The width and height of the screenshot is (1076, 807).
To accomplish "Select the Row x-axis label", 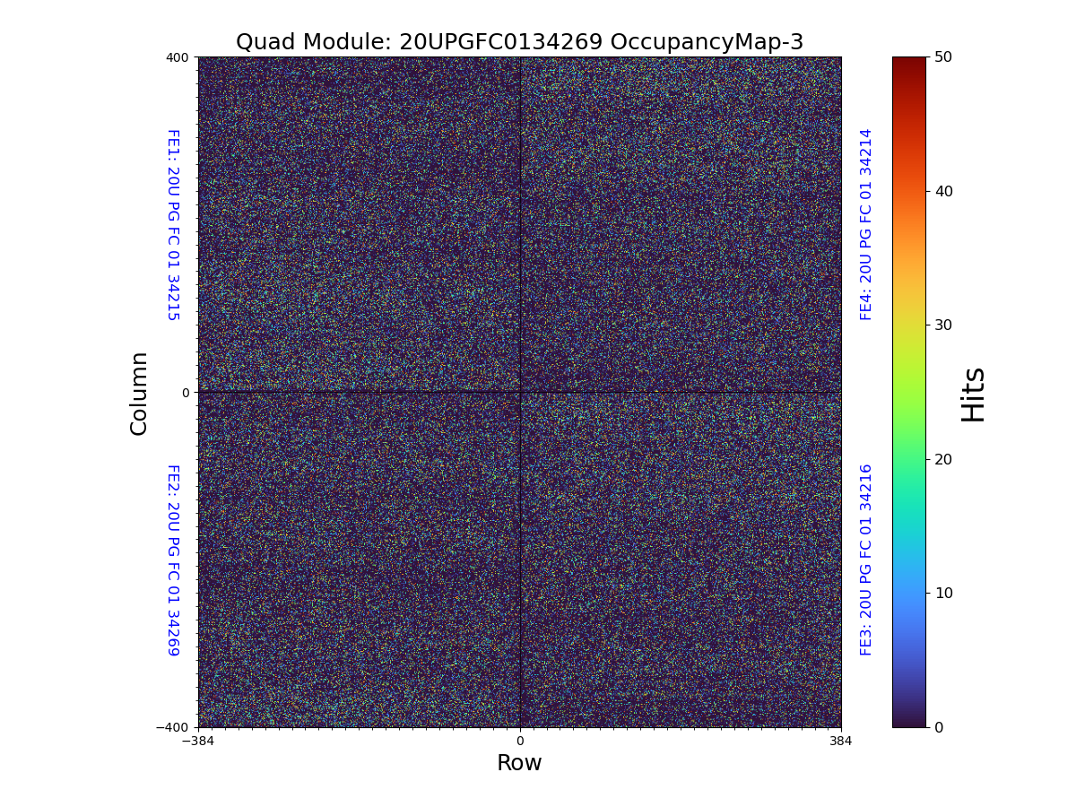I will tap(519, 763).
